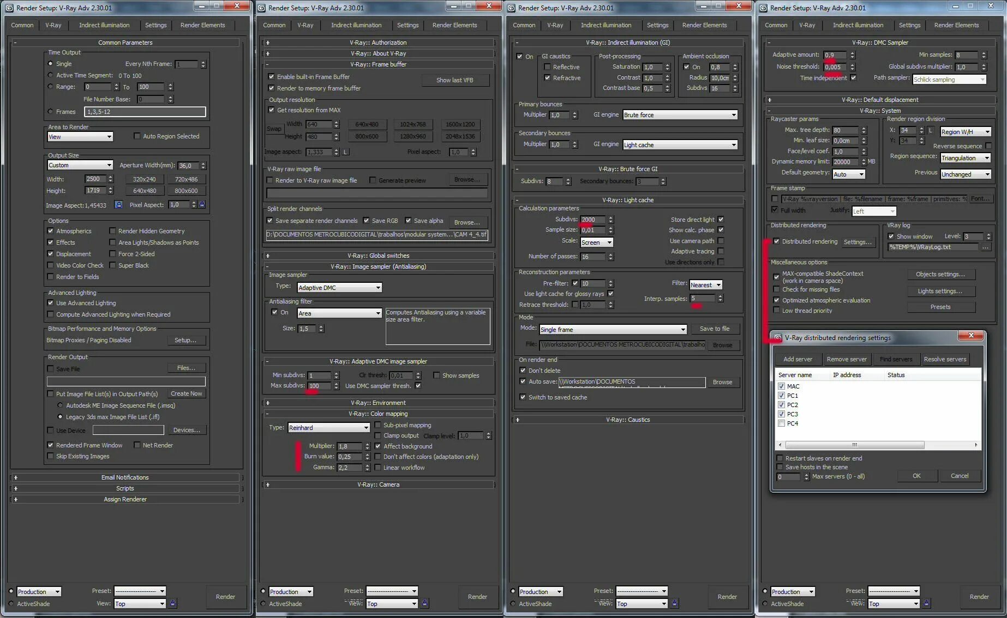
Task: Open the Antialiasing filter Area dropdown
Action: click(339, 313)
